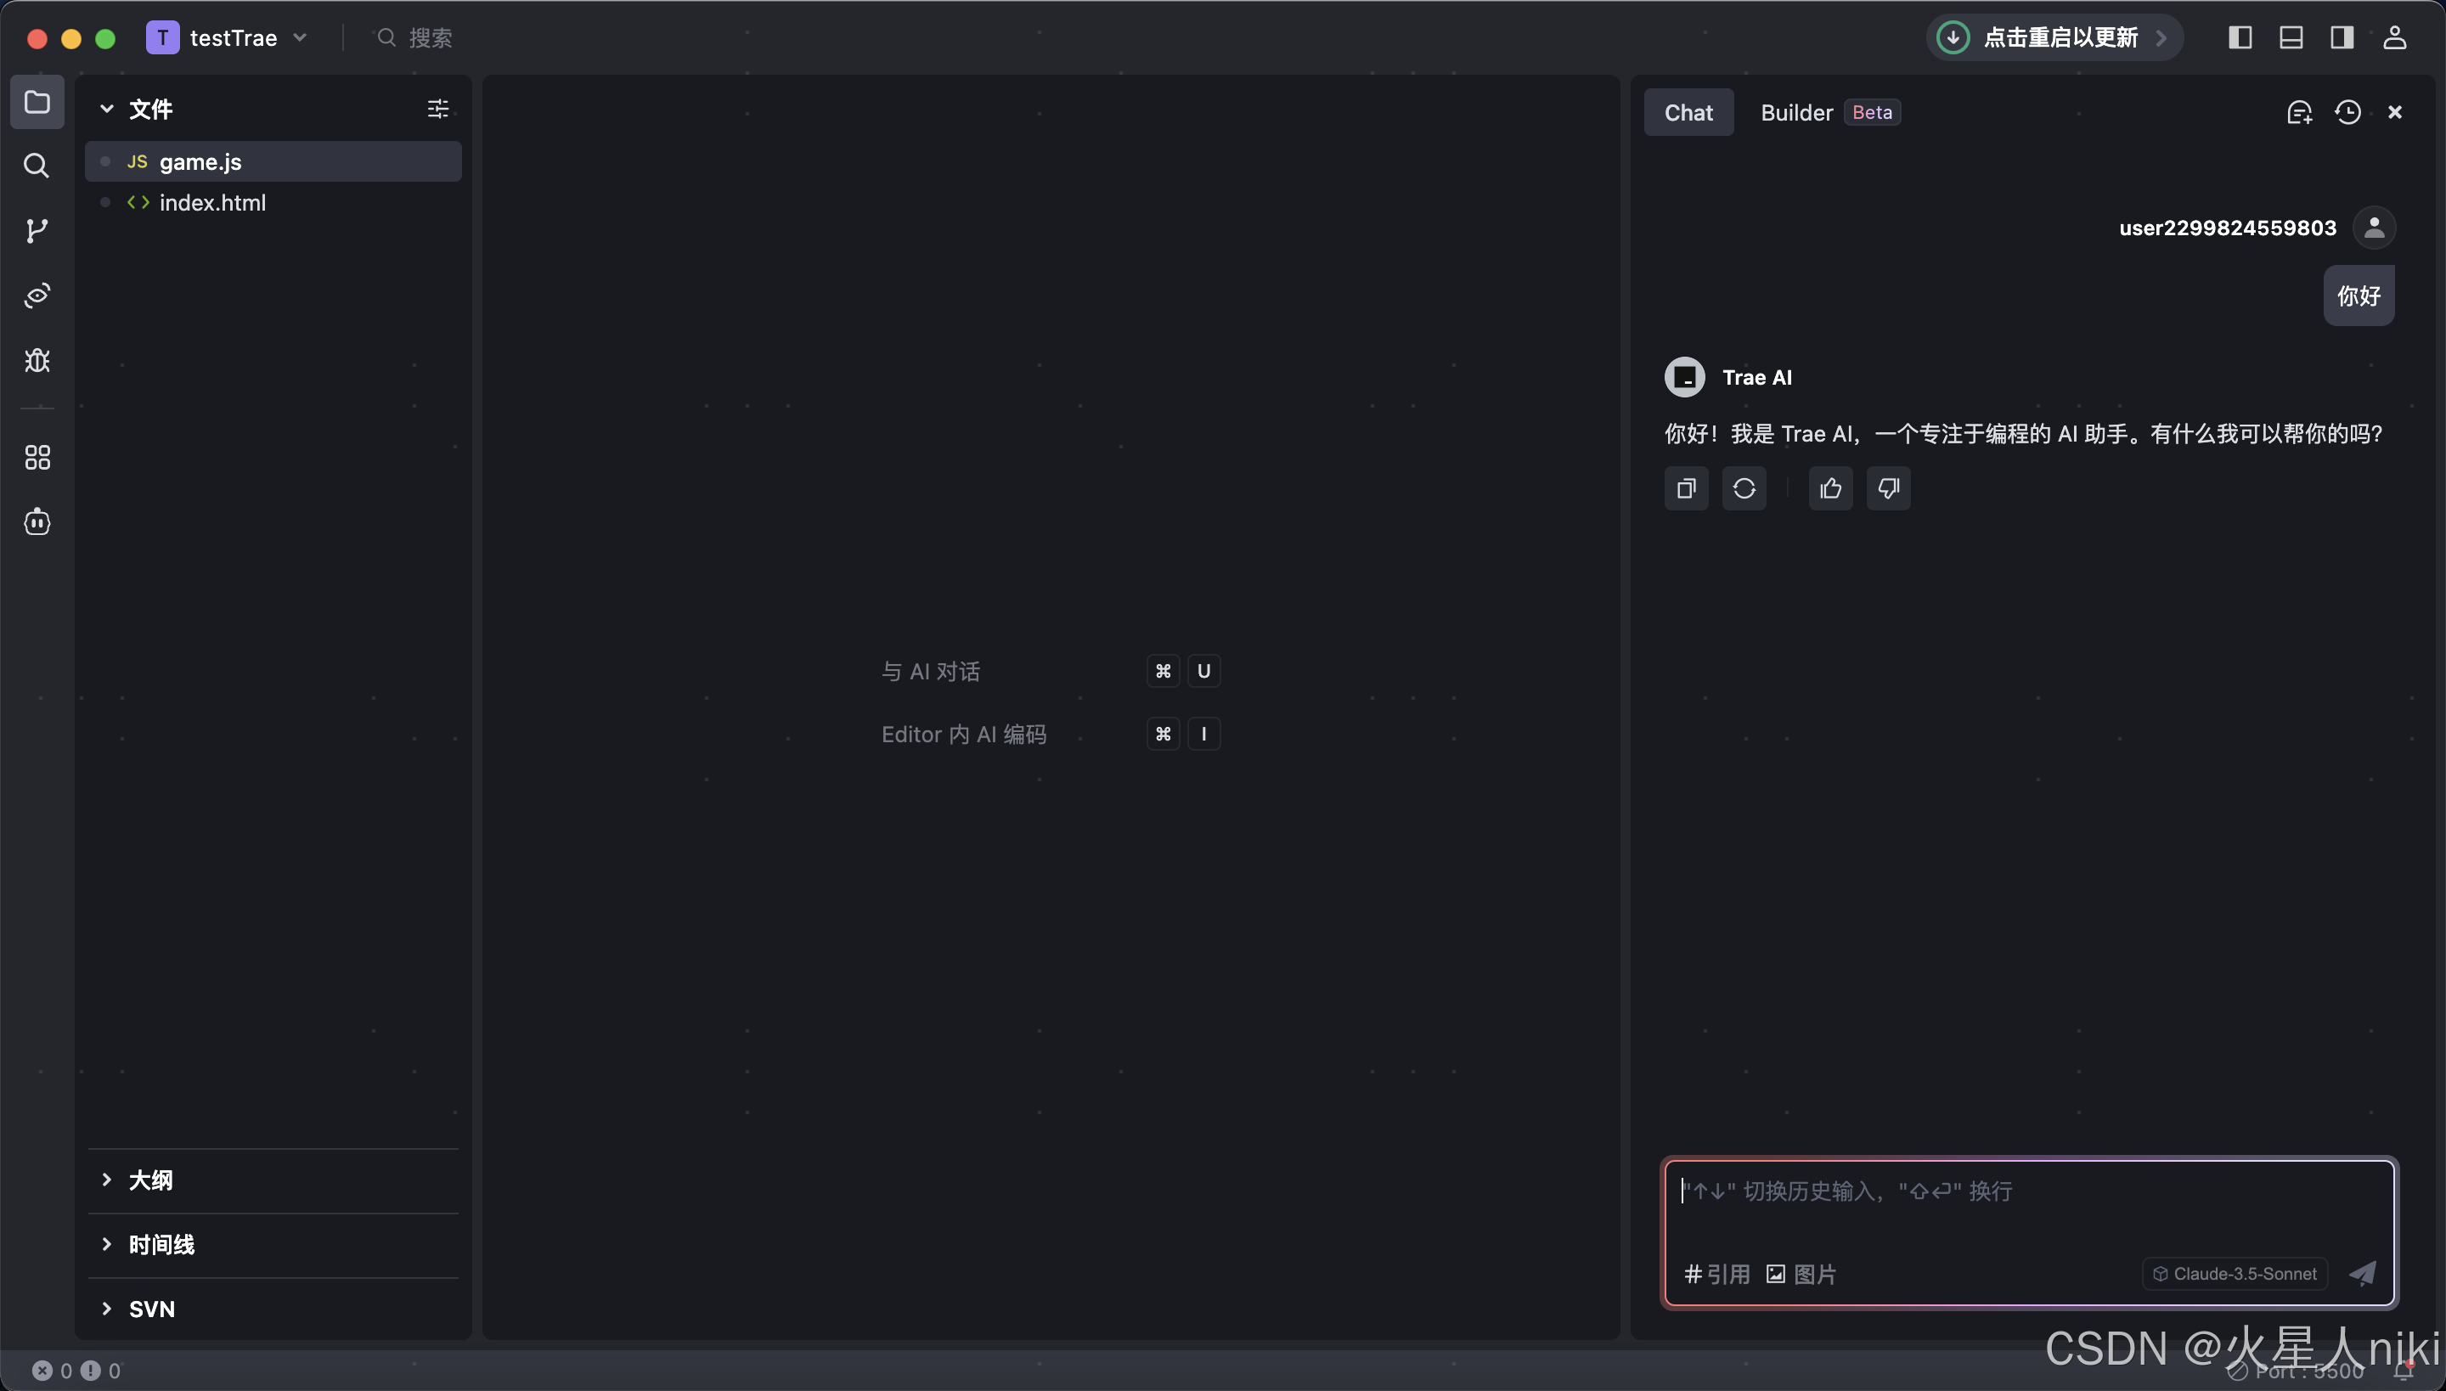Expand the 大纲 section

pos(151,1180)
